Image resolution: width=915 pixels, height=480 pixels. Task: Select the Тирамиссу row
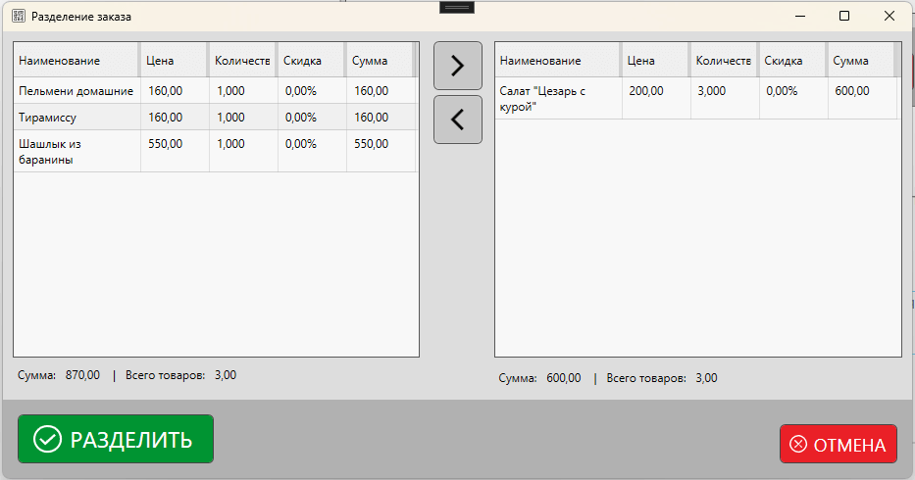point(76,118)
